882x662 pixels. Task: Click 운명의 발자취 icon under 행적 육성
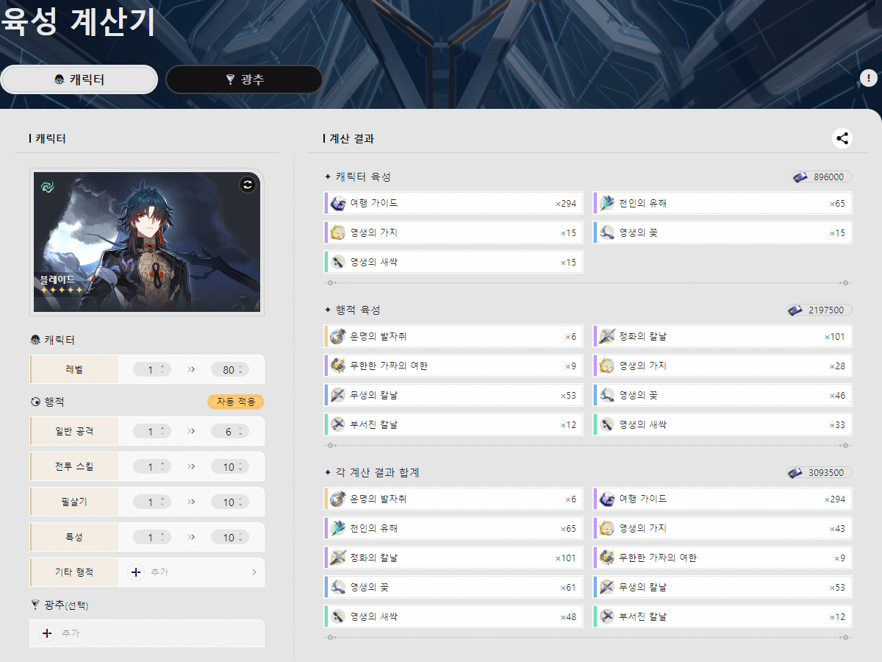tap(338, 336)
